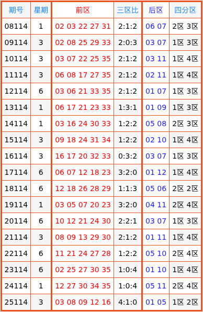Click front numbers 03 06 21 33 35
The height and width of the screenshot is (312, 203).
coord(83,91)
